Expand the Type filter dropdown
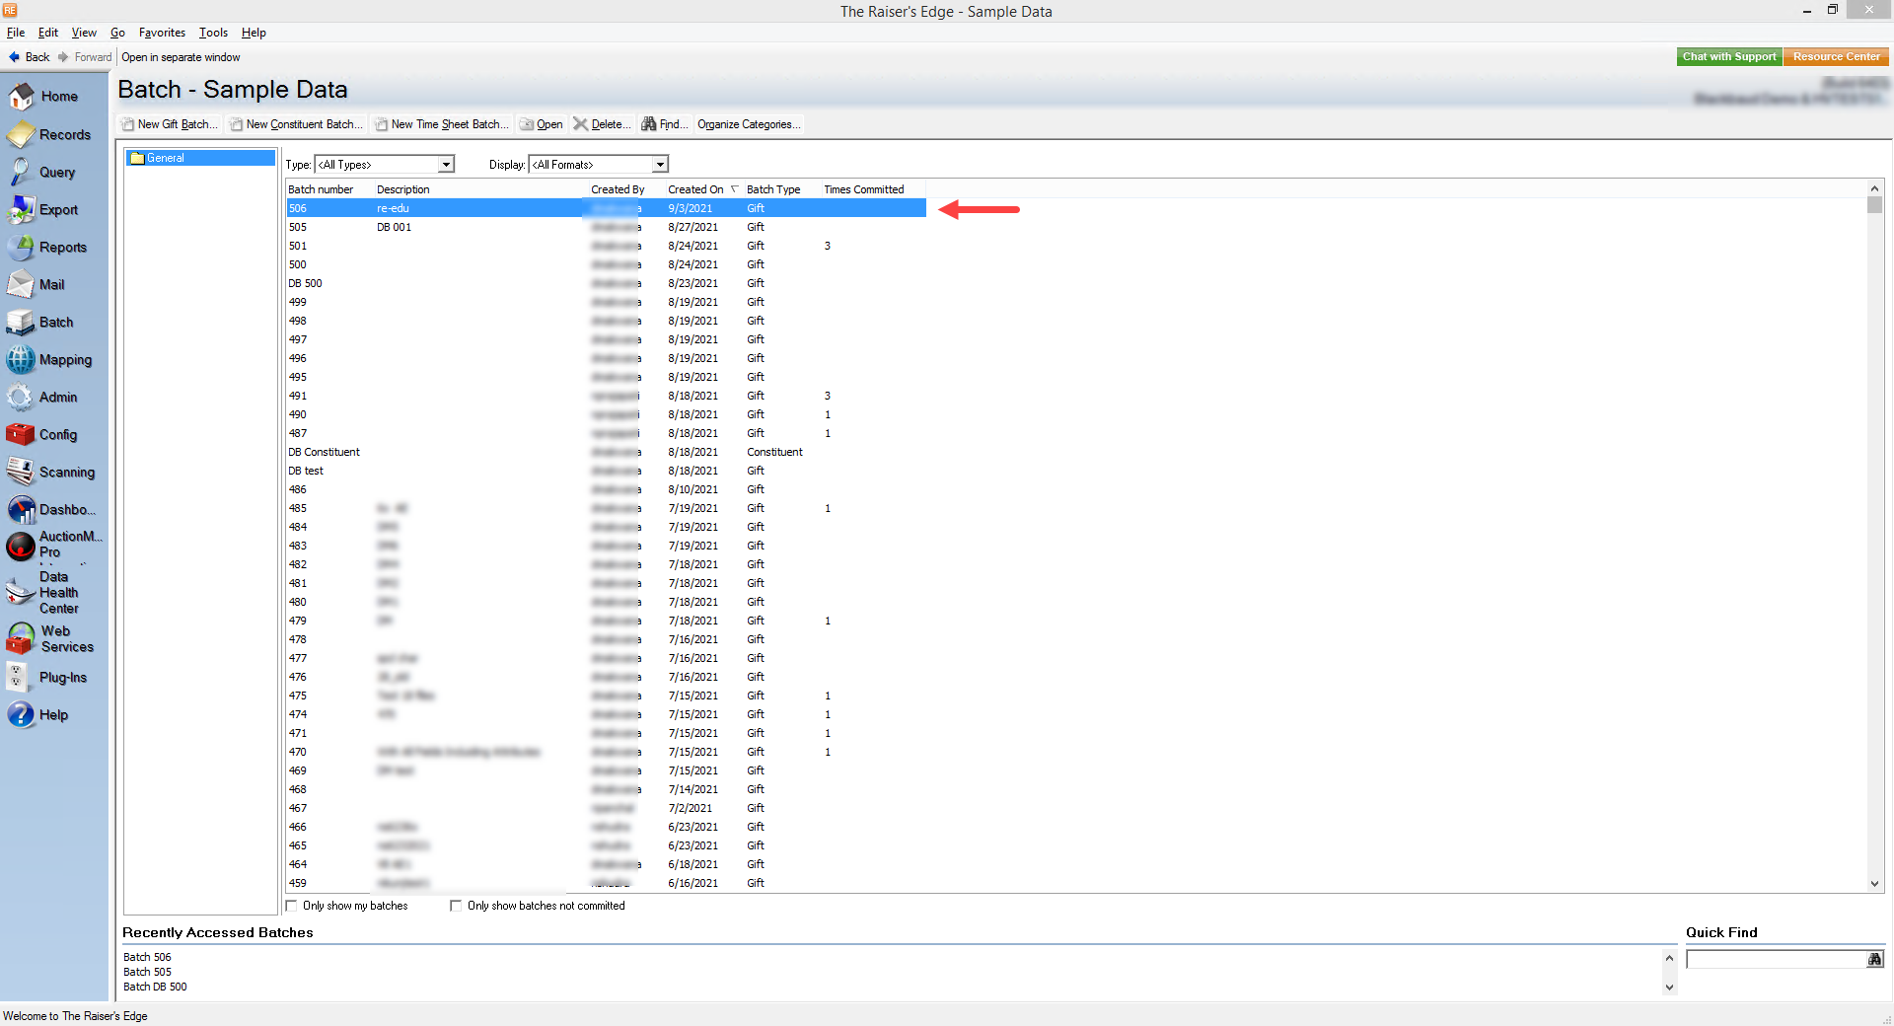The image size is (1894, 1026). pyautogui.click(x=446, y=165)
